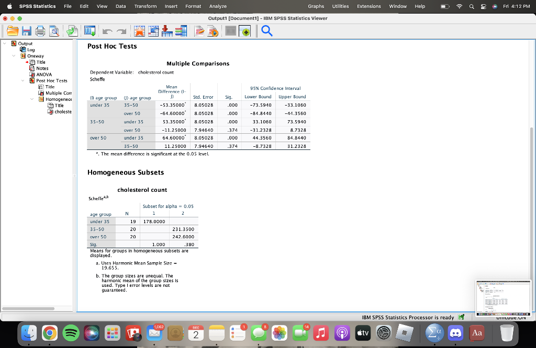This screenshot has width=536, height=348.
Task: Click the run script toolbar icon
Action: pos(213,31)
